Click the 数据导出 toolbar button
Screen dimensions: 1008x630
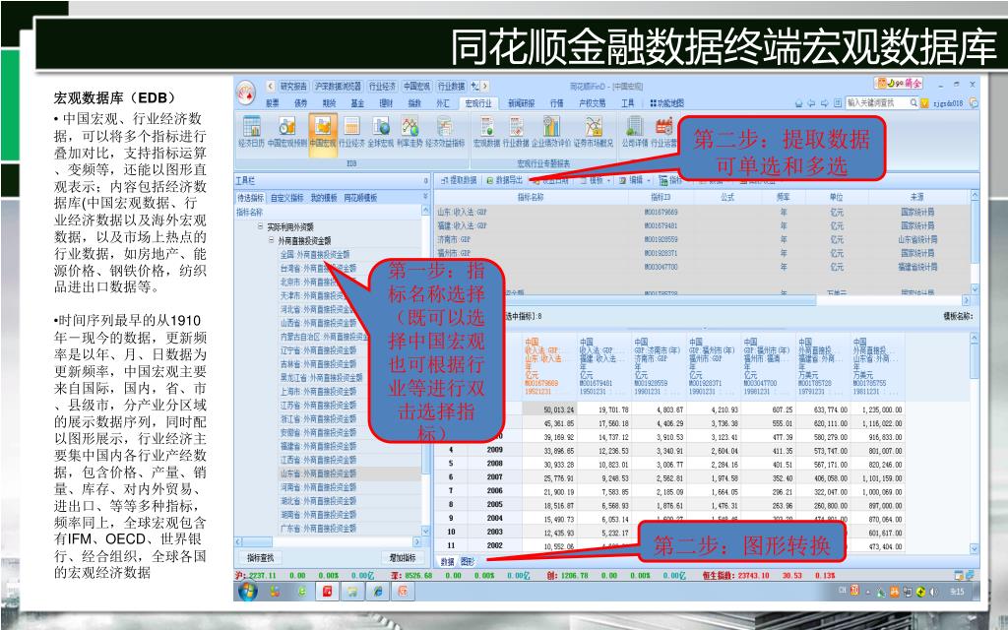[505, 181]
